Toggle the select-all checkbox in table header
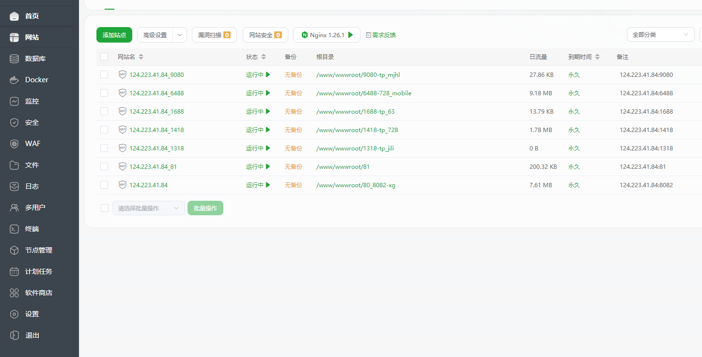This screenshot has height=357, width=702. [x=104, y=57]
